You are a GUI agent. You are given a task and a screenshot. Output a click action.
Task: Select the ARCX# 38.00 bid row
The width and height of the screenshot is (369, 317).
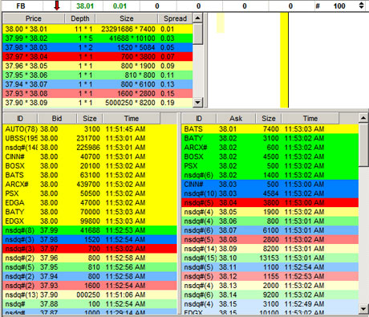point(90,185)
